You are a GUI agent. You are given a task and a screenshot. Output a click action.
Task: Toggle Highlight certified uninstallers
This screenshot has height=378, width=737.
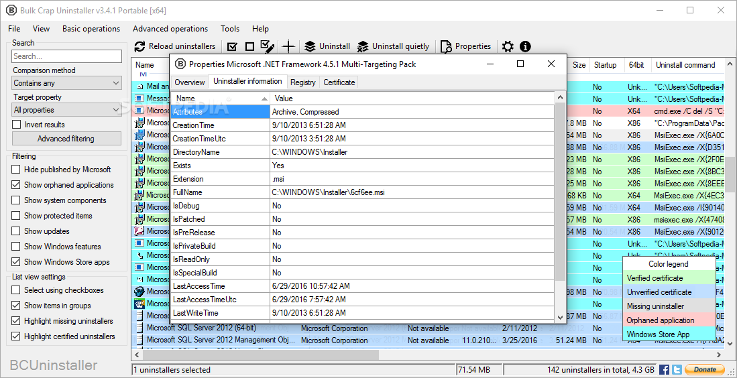[x=16, y=336]
